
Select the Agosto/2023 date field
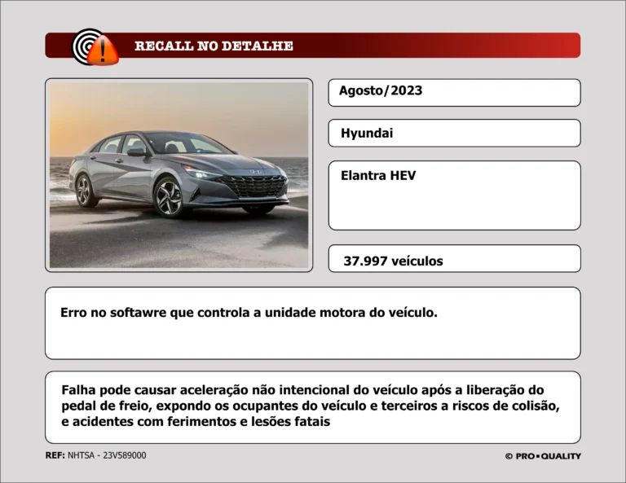click(x=454, y=92)
